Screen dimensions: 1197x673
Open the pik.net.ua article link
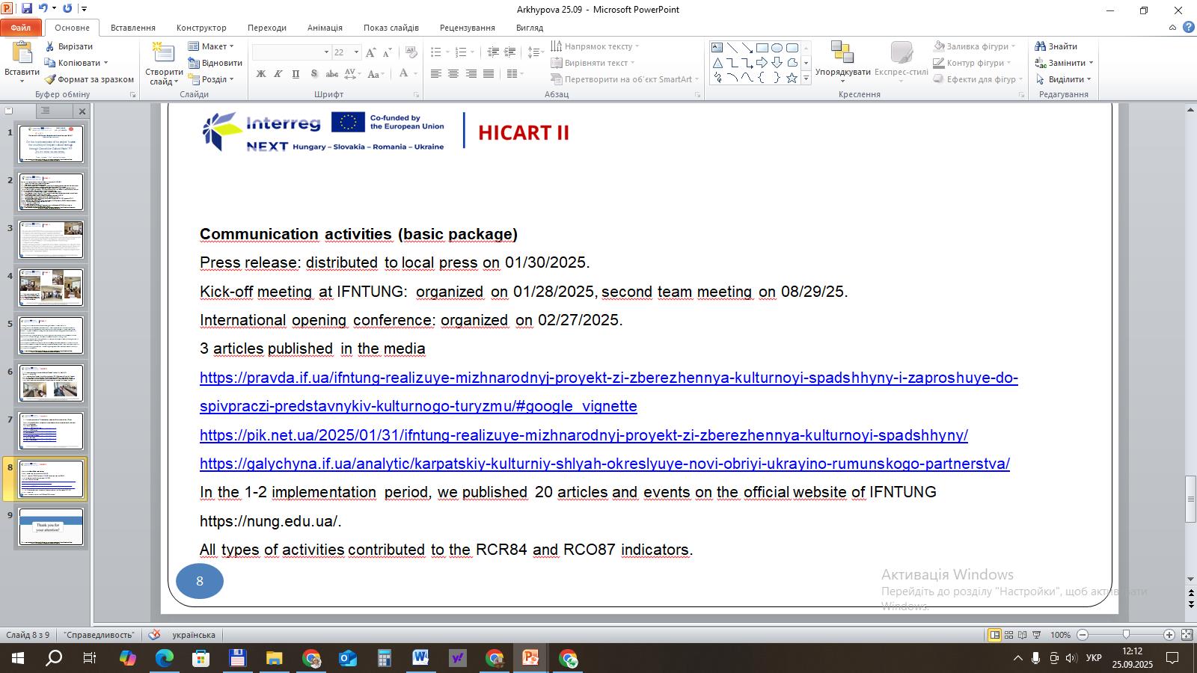click(x=584, y=435)
